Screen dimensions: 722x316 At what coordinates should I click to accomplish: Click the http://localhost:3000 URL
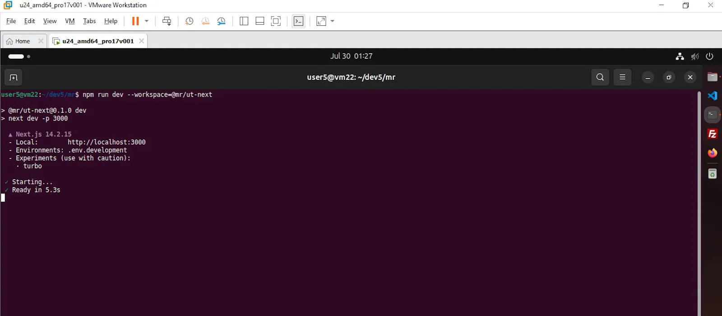point(106,142)
